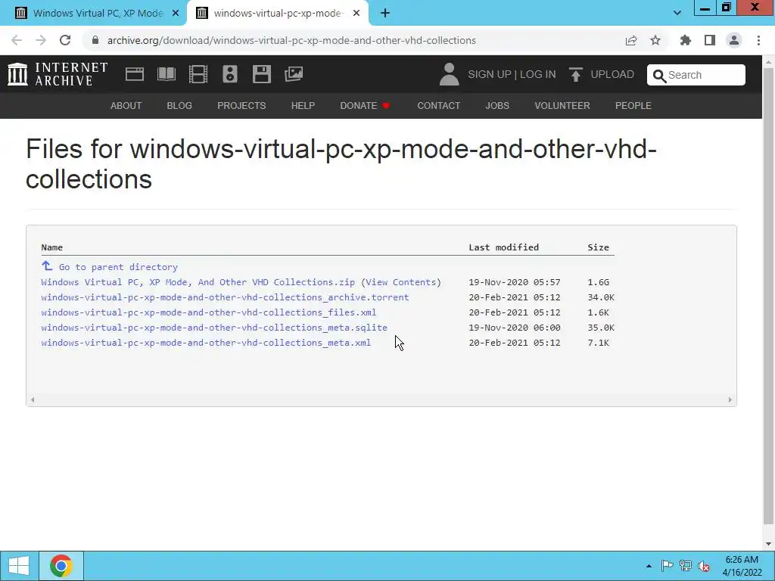Click the file list left scroll arrow

pos(33,399)
